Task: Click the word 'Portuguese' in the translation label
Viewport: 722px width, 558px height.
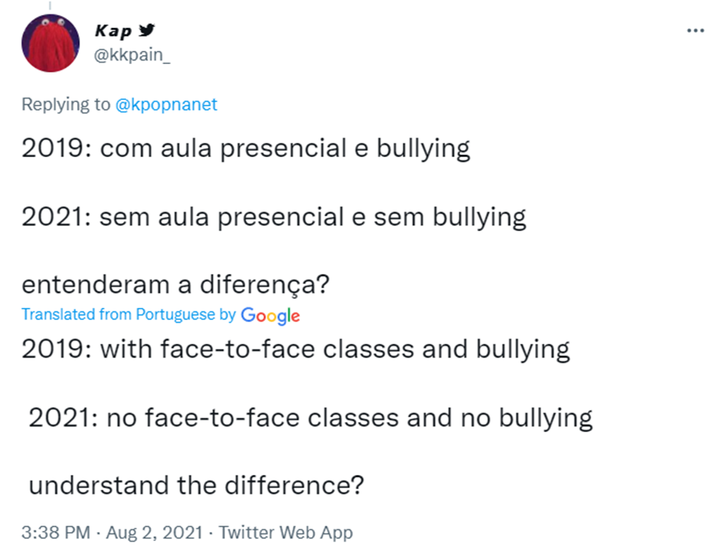Action: coord(175,314)
